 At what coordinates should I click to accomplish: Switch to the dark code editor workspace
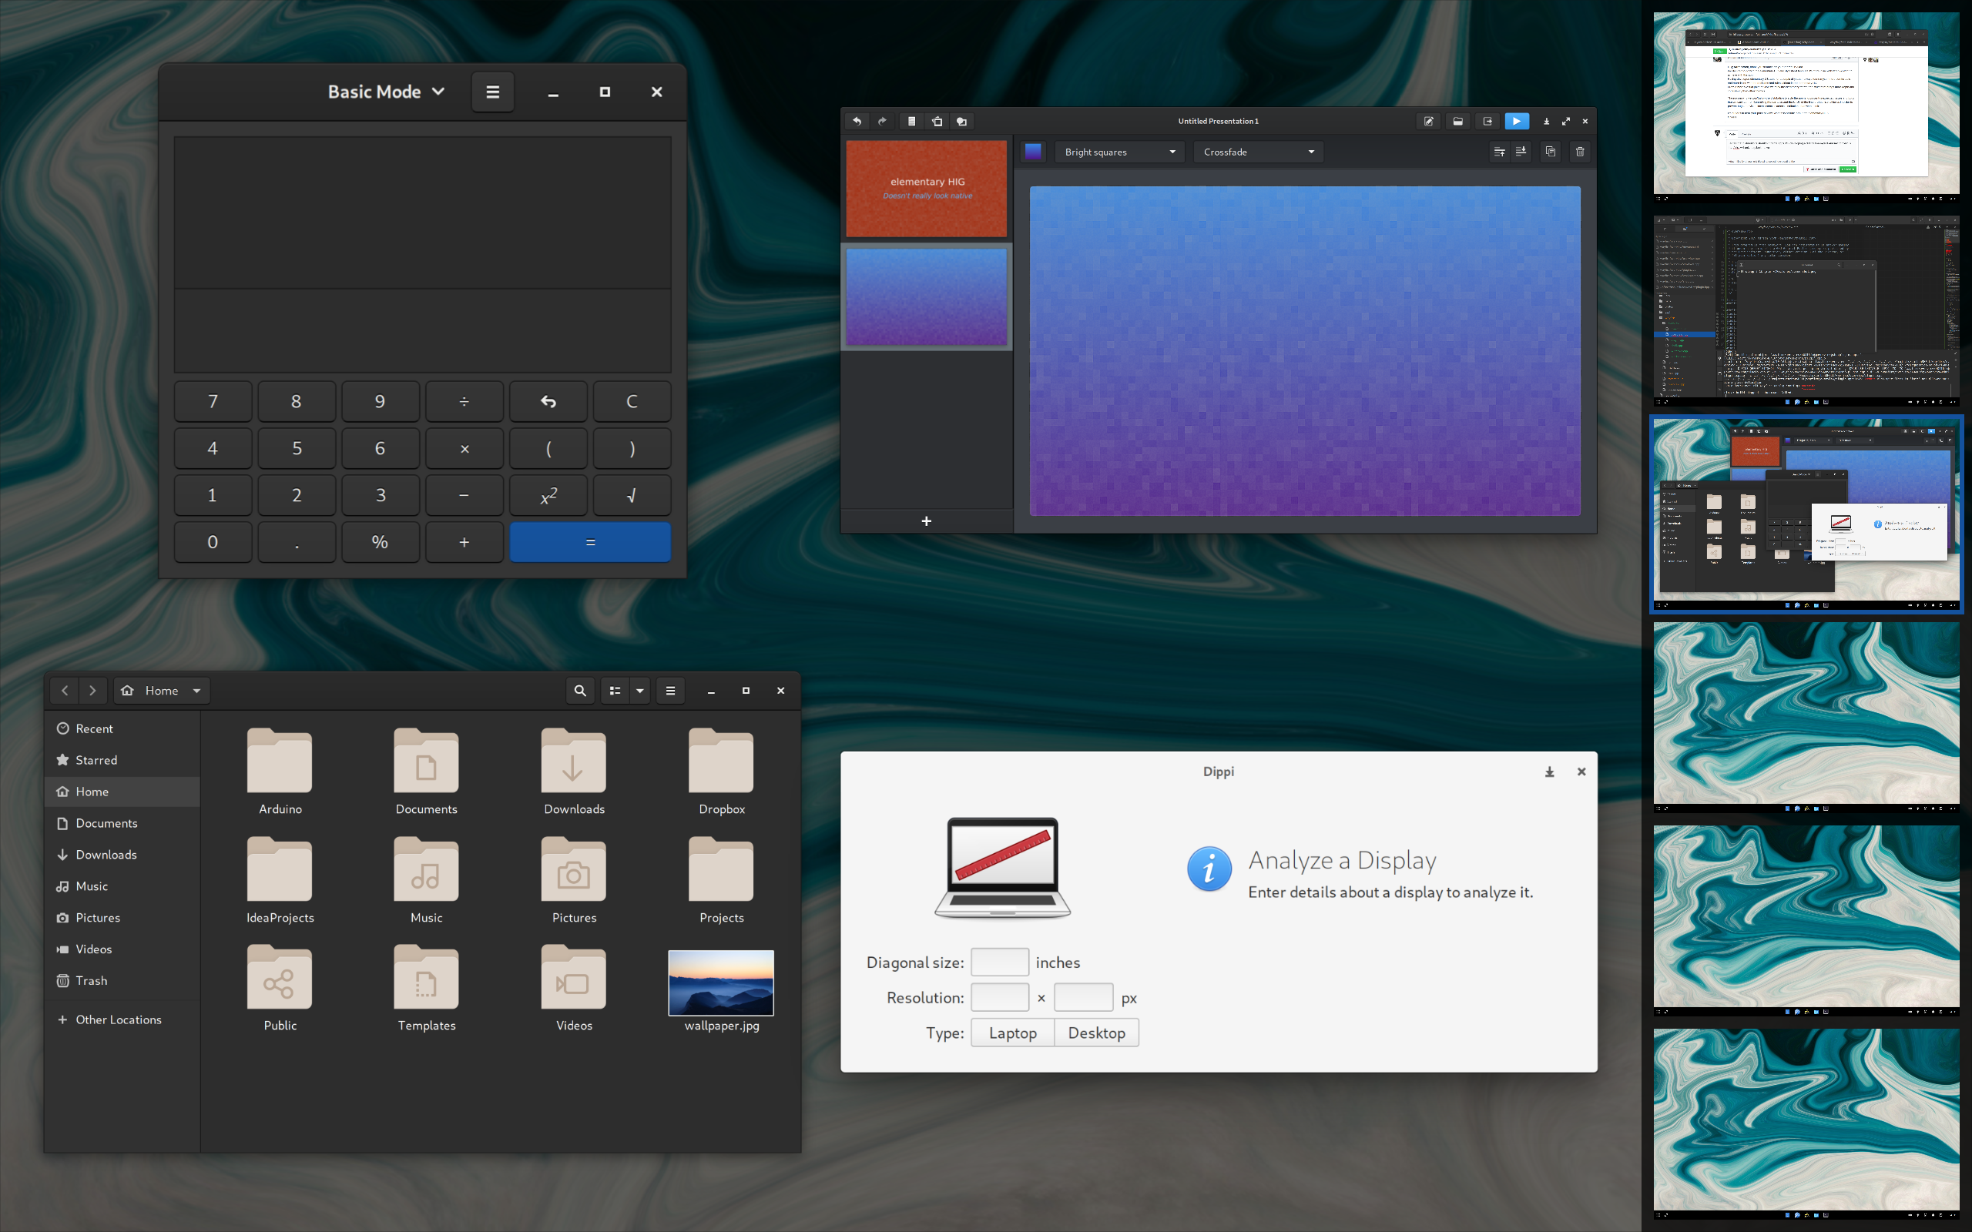(x=1806, y=310)
